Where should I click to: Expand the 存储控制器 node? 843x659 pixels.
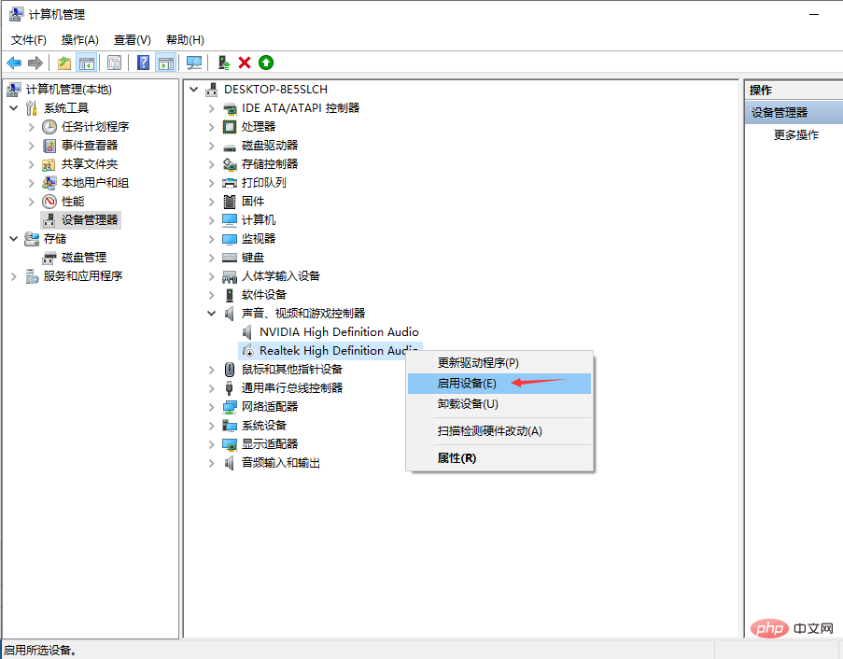(212, 164)
